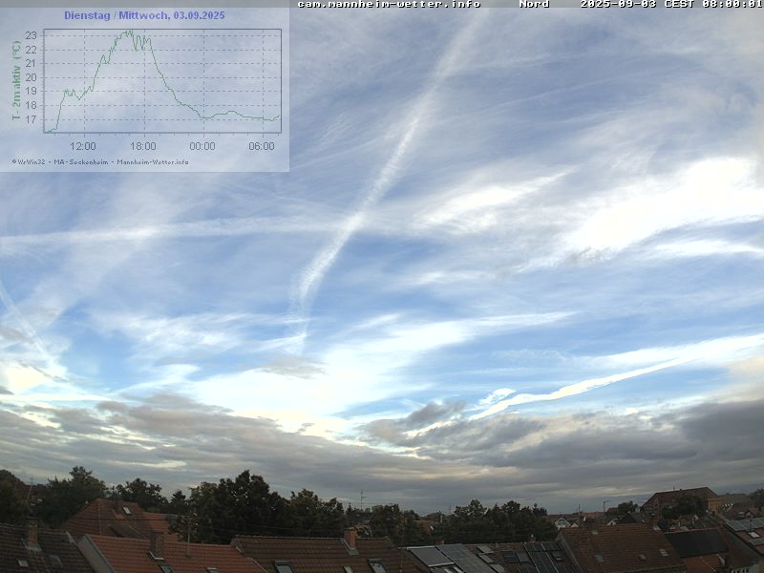Click the 23 value on temperature axis

tap(31, 35)
